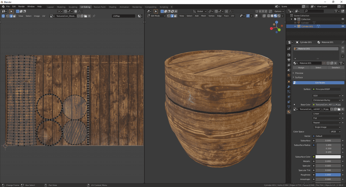Open the Modifier Properties wrench tab

288,87
